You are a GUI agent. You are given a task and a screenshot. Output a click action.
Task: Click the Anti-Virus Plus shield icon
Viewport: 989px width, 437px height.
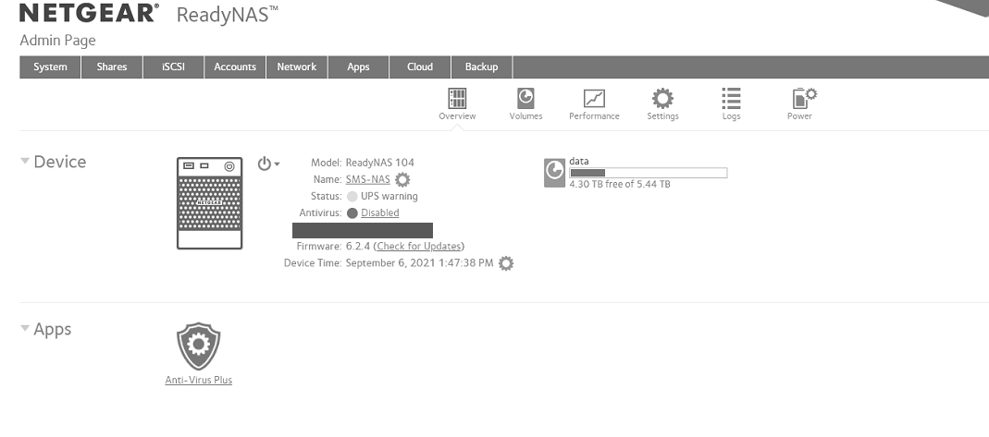point(199,346)
